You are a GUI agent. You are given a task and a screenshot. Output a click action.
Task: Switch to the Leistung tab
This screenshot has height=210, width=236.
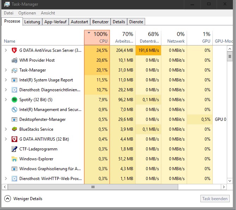click(32, 22)
